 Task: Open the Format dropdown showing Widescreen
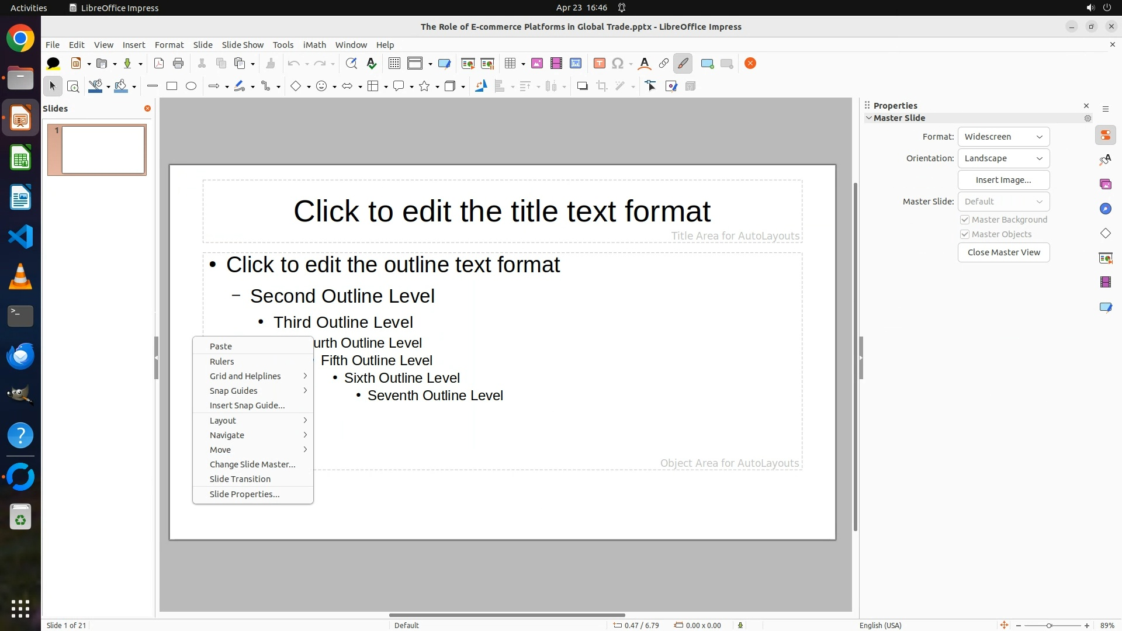coord(1003,137)
